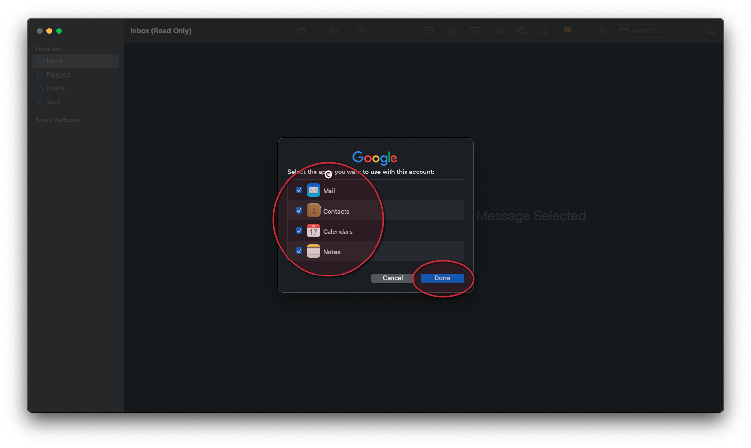Viewport: 751px width, 448px height.
Task: Click the Archive toolbar icon
Action: (429, 31)
